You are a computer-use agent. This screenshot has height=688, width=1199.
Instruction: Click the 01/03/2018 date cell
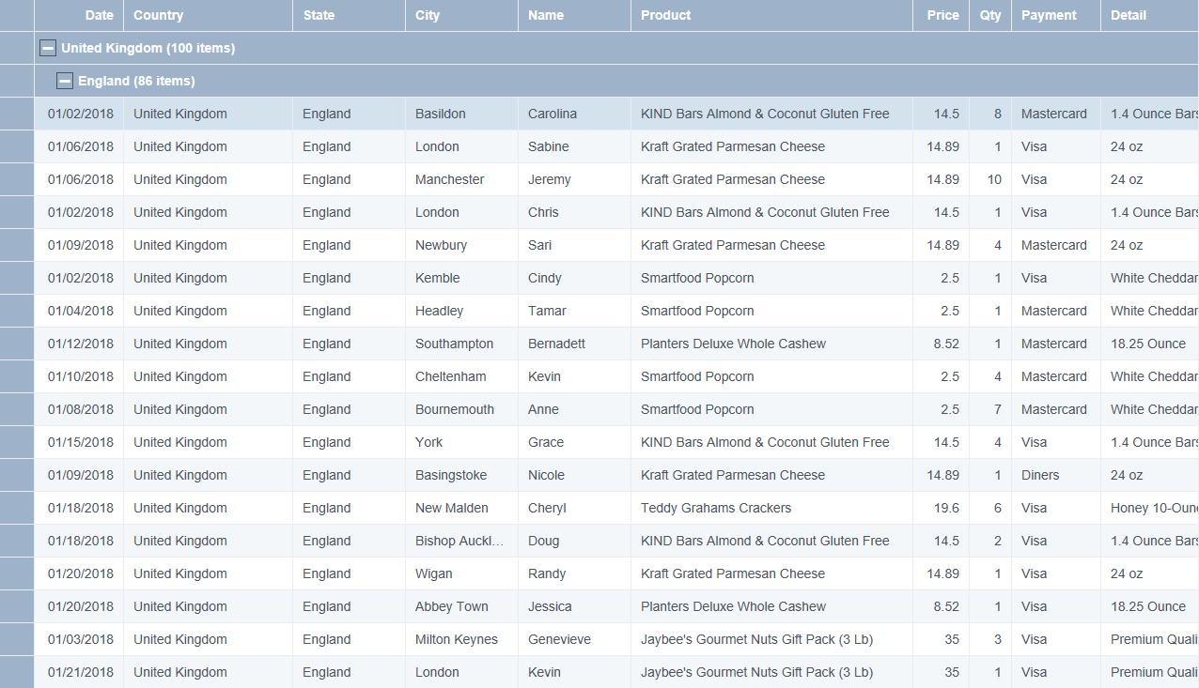click(79, 639)
